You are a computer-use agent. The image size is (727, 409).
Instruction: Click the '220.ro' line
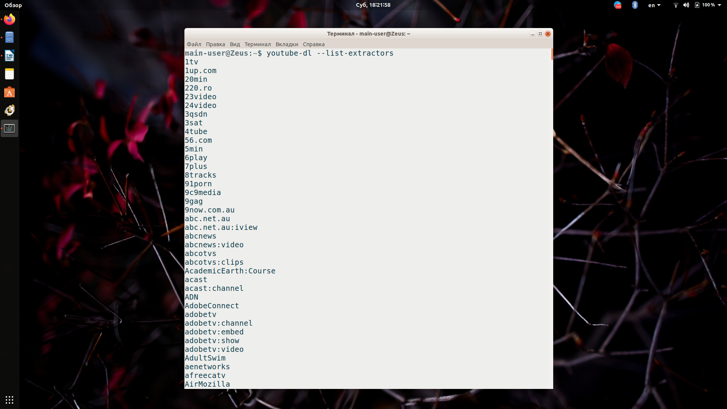[x=198, y=88]
